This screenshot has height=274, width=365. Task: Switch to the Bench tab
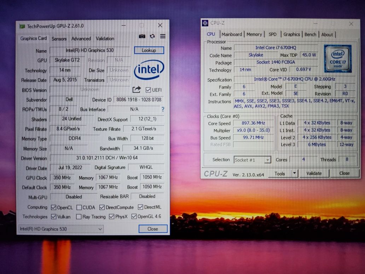pyautogui.click(x=310, y=34)
